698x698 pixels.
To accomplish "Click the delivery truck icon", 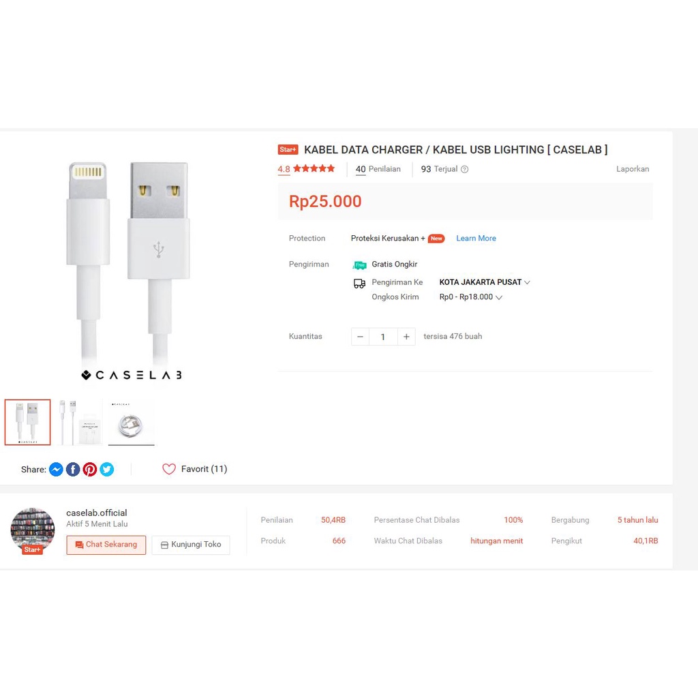I will [x=360, y=283].
